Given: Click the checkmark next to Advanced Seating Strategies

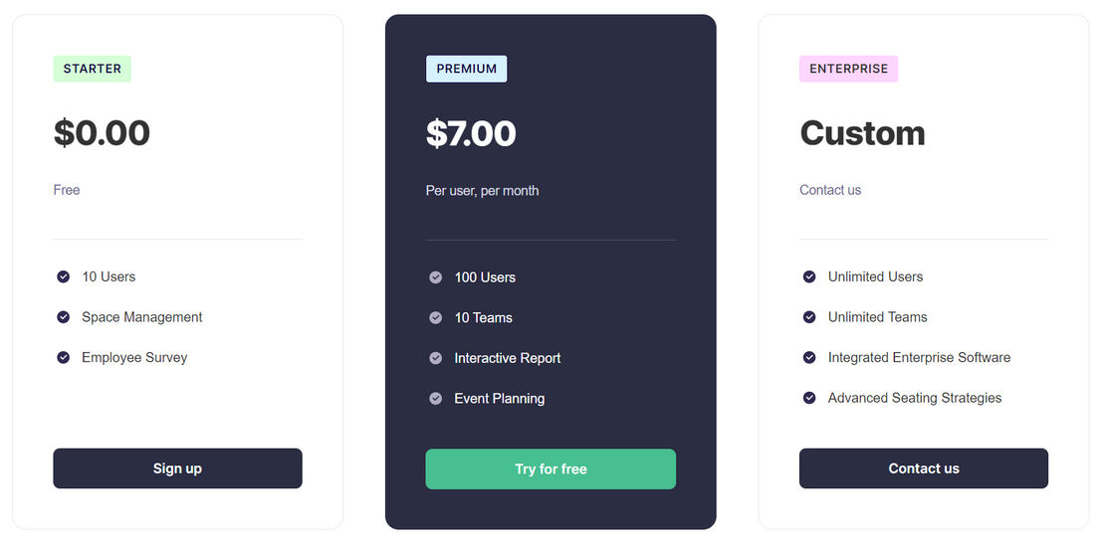Looking at the screenshot, I should point(809,398).
